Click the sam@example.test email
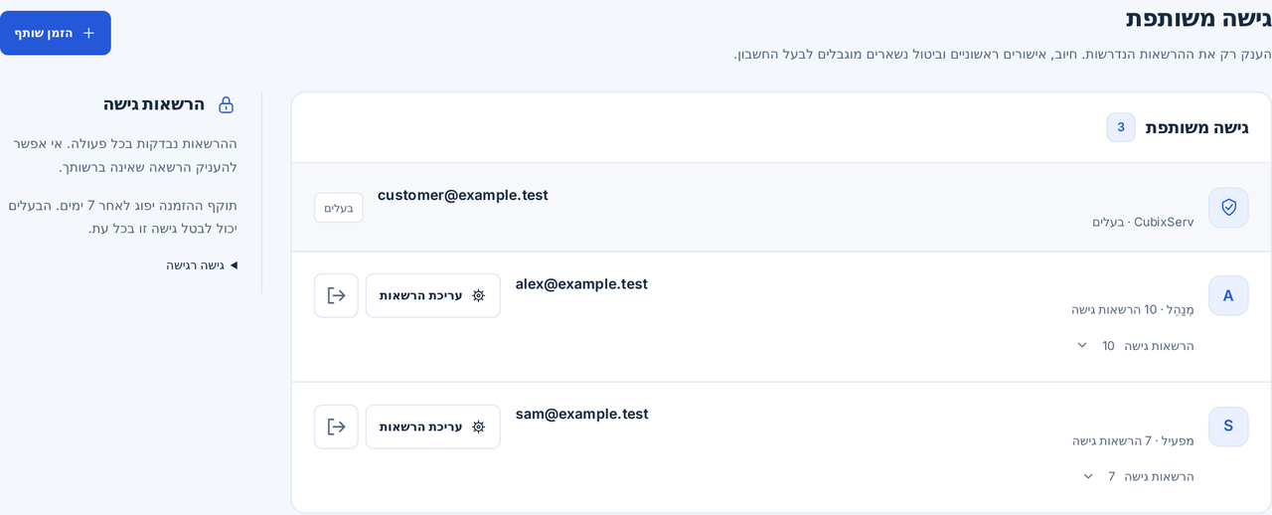 (581, 414)
